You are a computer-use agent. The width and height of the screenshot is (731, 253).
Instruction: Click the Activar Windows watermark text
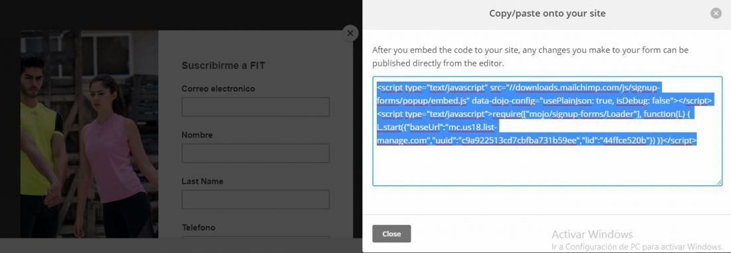click(x=592, y=234)
